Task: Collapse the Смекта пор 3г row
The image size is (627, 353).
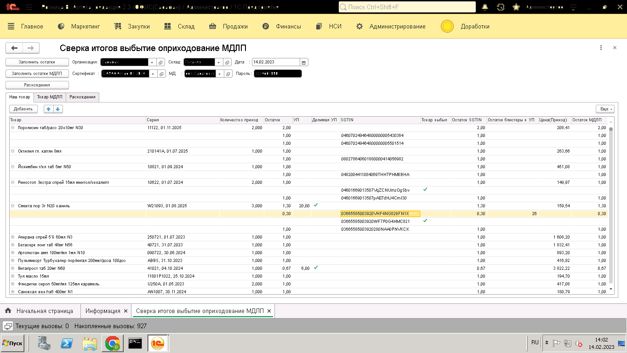Action: (x=13, y=206)
